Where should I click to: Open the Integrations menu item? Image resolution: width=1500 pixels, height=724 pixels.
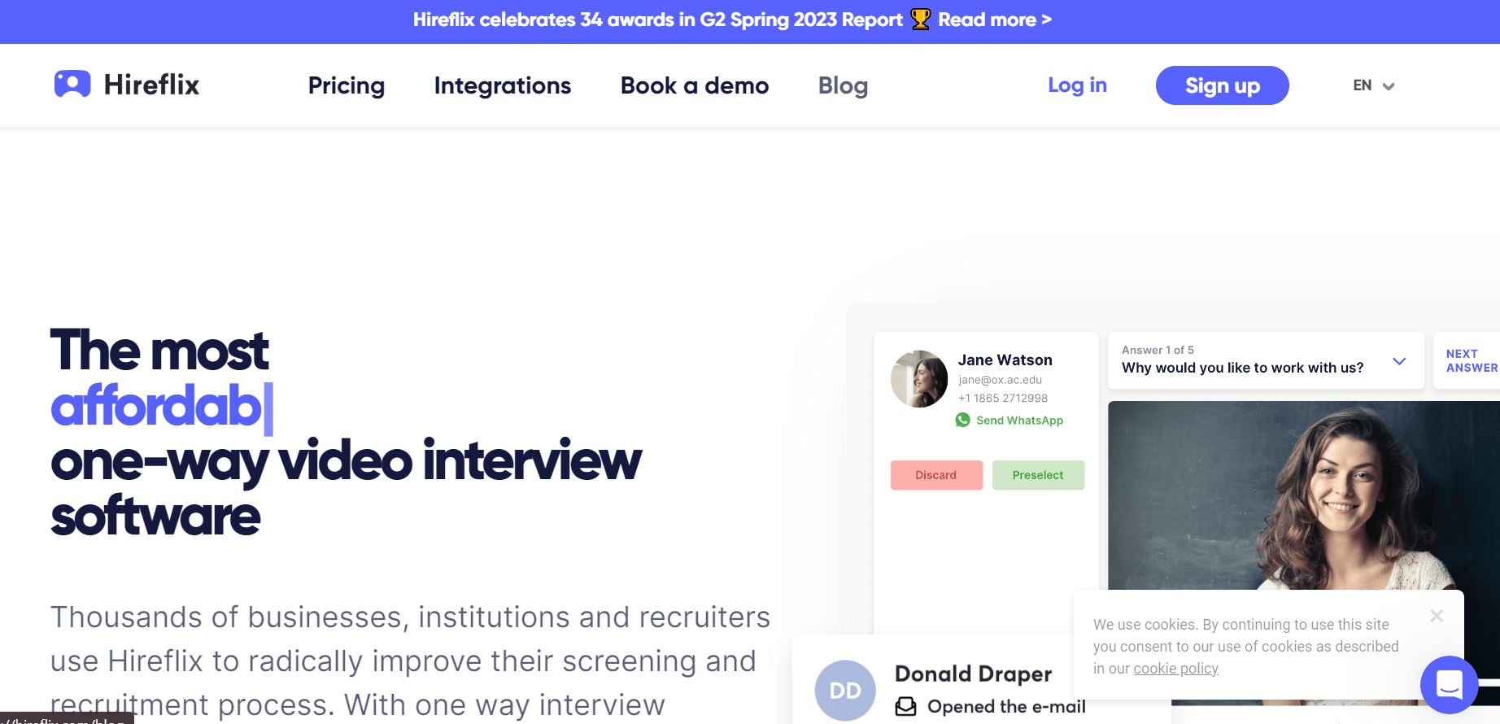(503, 85)
